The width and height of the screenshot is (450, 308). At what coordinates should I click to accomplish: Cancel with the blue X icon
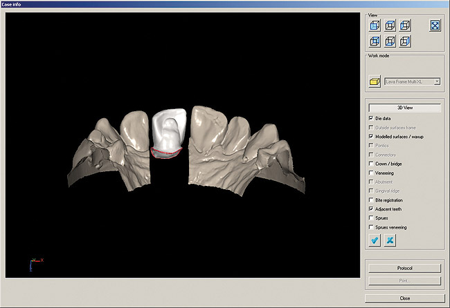[x=390, y=240]
